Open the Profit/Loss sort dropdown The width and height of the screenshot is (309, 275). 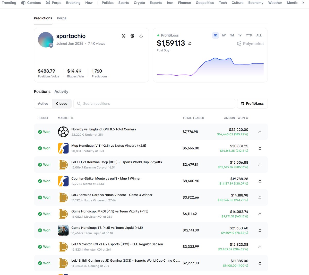[x=252, y=104]
